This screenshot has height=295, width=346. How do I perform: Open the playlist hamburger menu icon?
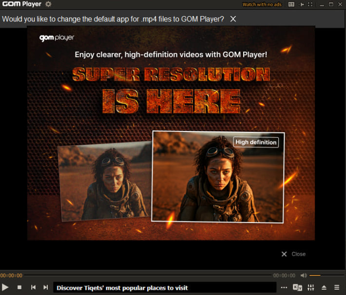(x=337, y=288)
